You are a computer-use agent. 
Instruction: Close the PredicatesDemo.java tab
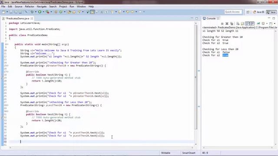point(32,18)
